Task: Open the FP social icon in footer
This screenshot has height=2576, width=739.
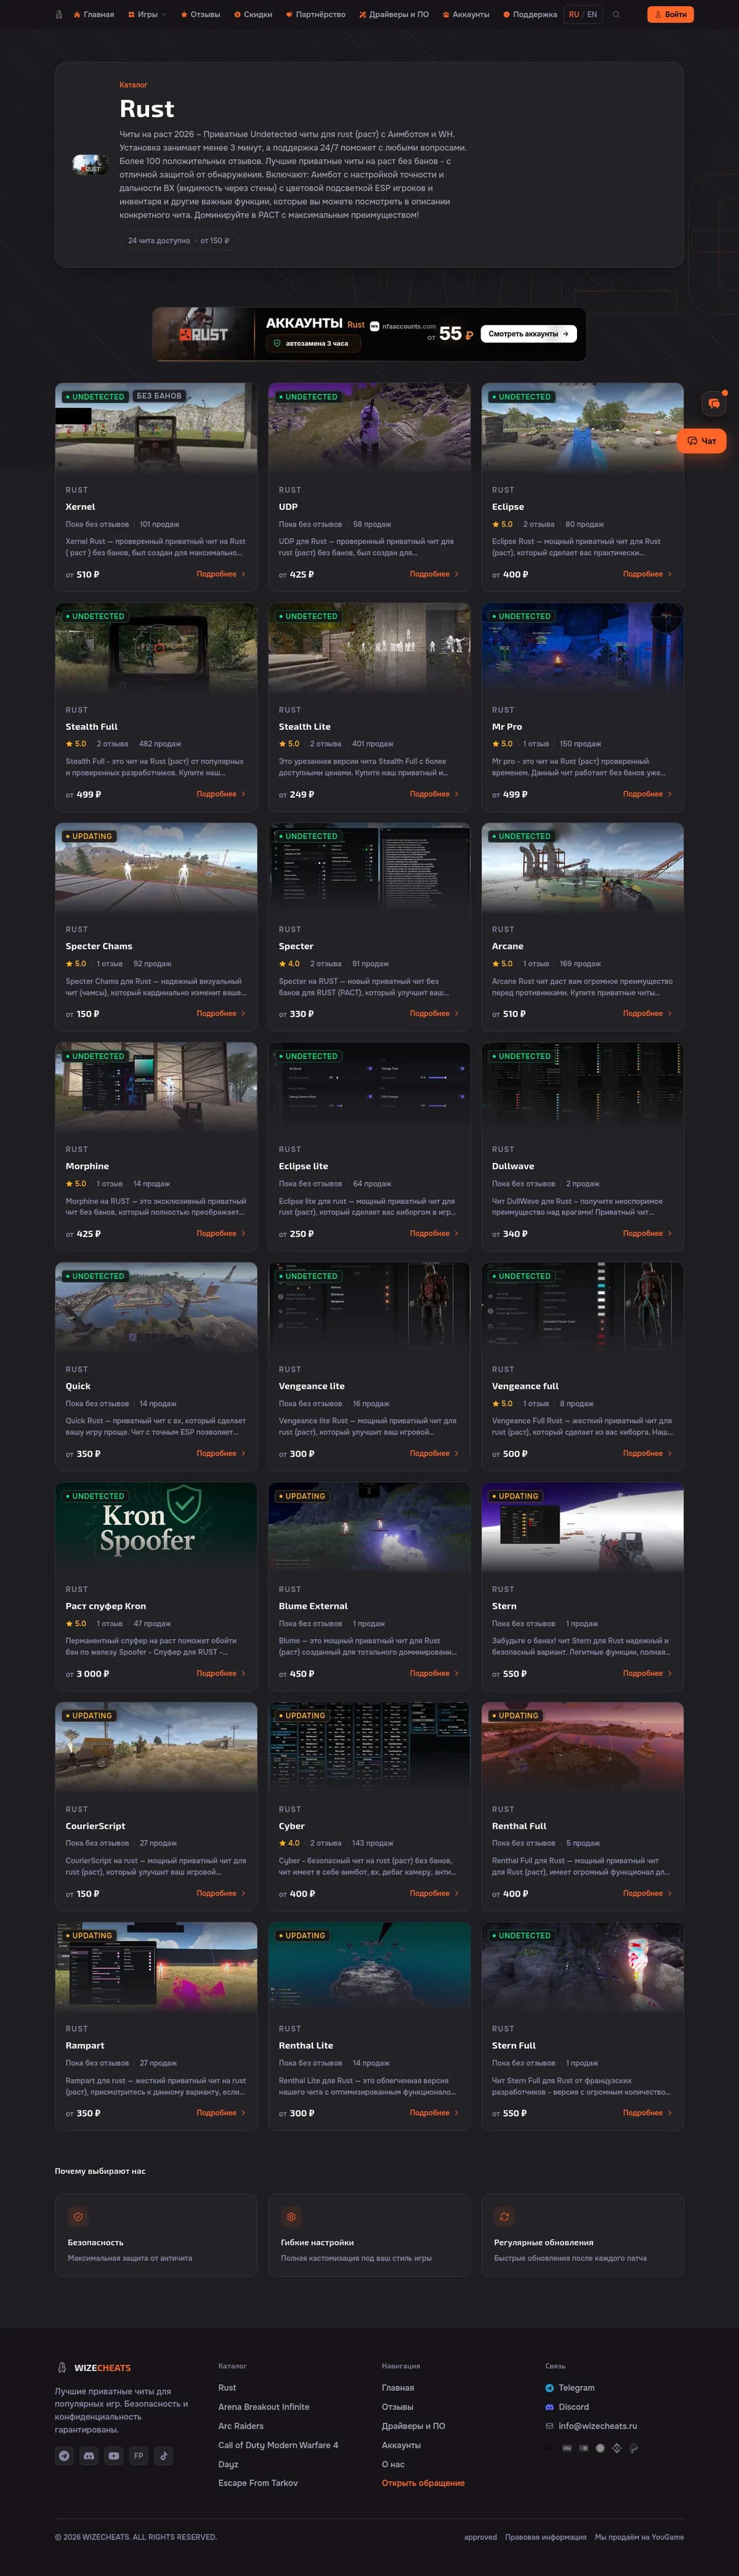Action: pos(139,2455)
